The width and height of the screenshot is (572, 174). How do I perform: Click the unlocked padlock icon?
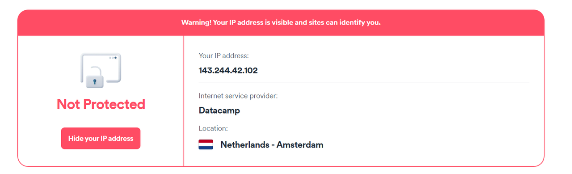pos(95,76)
